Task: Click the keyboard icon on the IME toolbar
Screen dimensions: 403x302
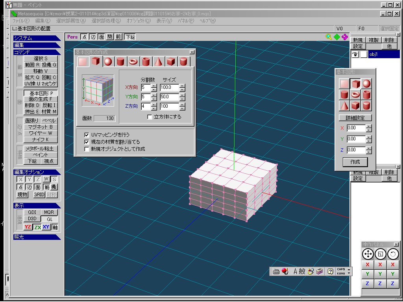Action: point(276,271)
